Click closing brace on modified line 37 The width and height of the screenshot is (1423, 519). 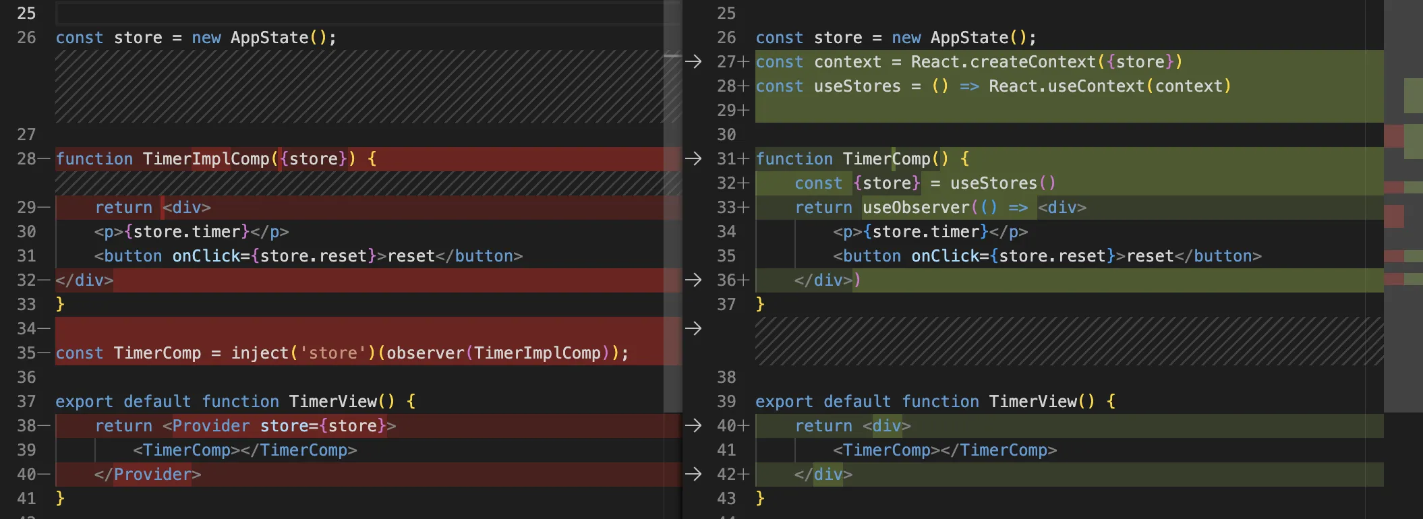pyautogui.click(x=760, y=305)
